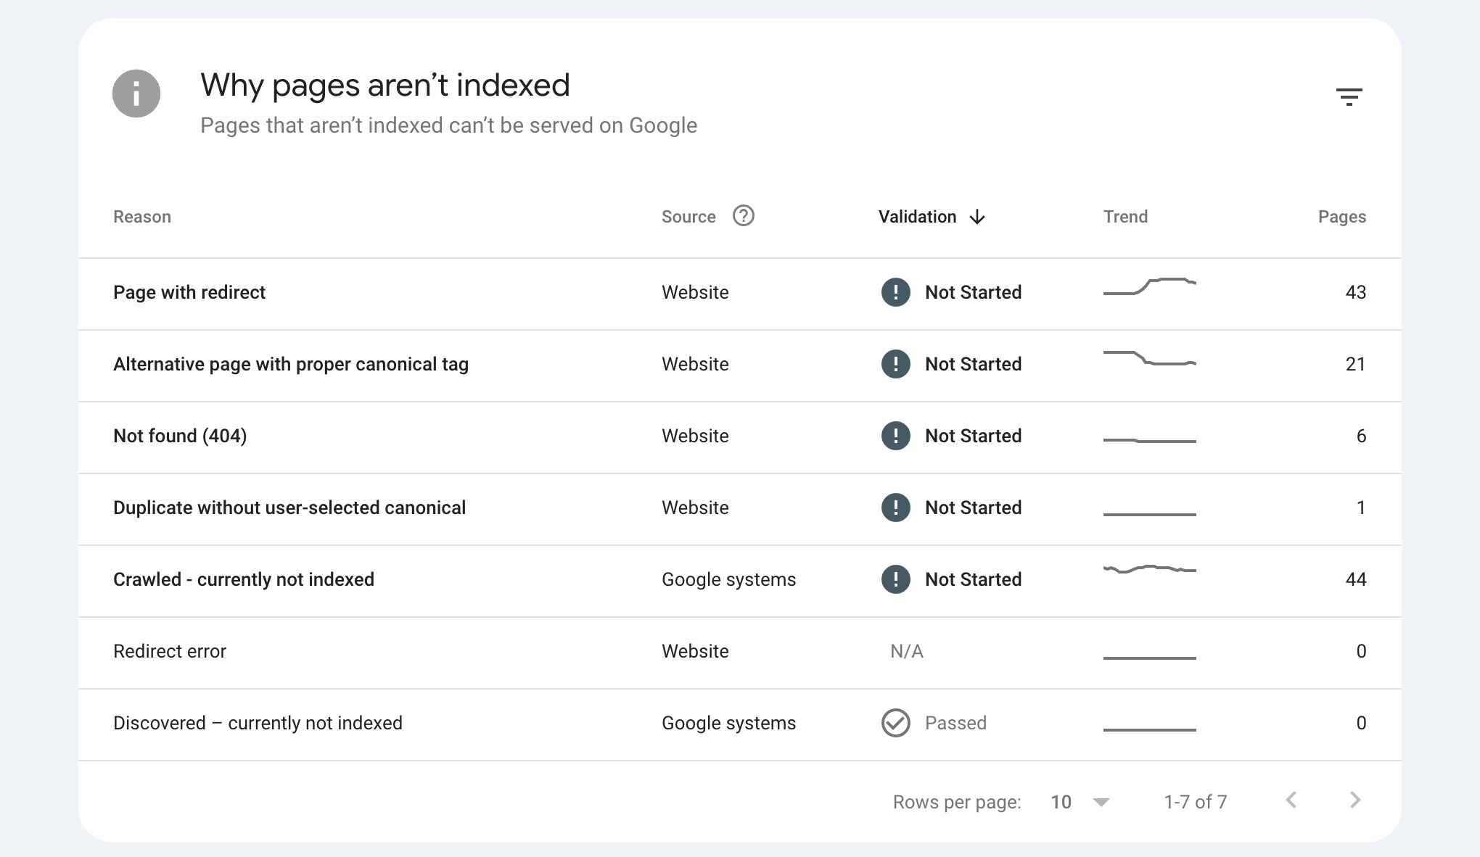Click Not Started icon for Page with redirect
The height and width of the screenshot is (857, 1480).
(894, 294)
